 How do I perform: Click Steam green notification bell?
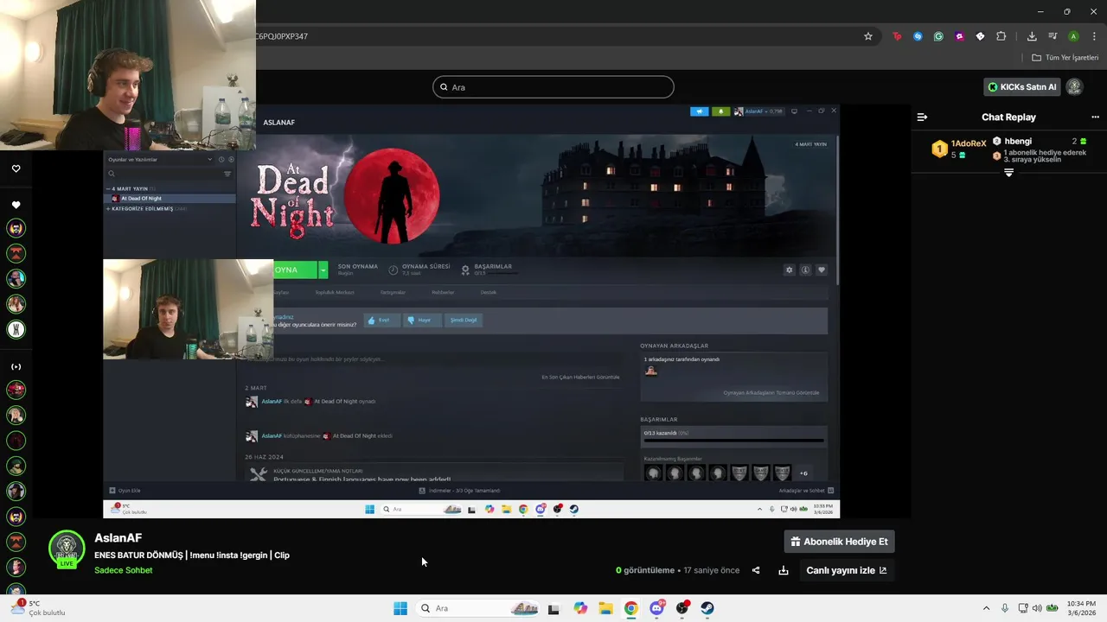(720, 111)
